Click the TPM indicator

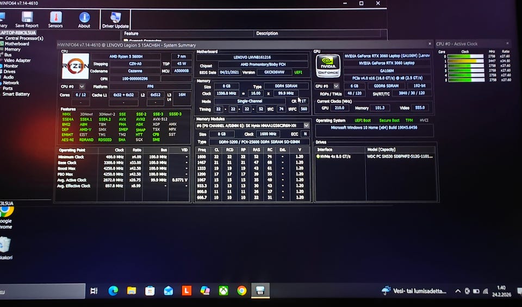click(409, 121)
